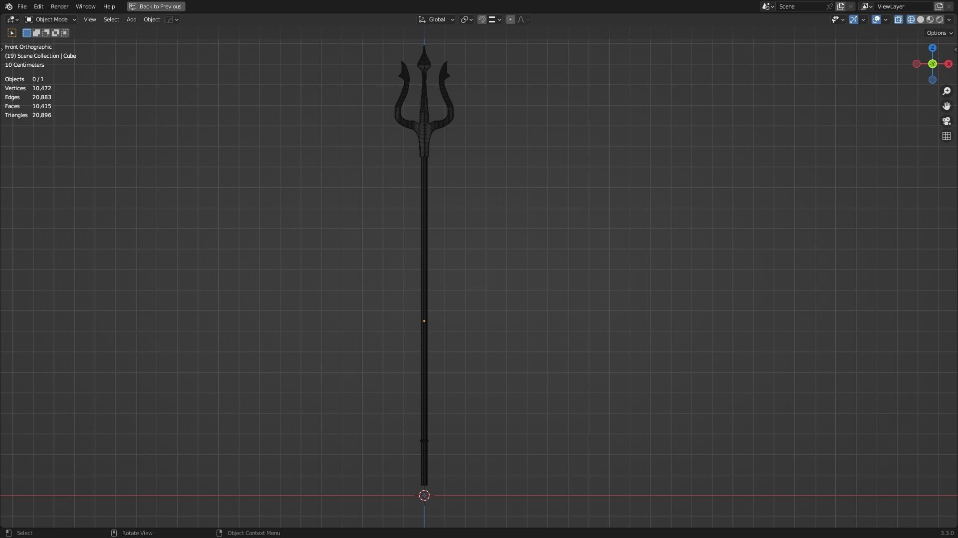
Task: Click the red X axis on the gizmo
Action: [949, 64]
